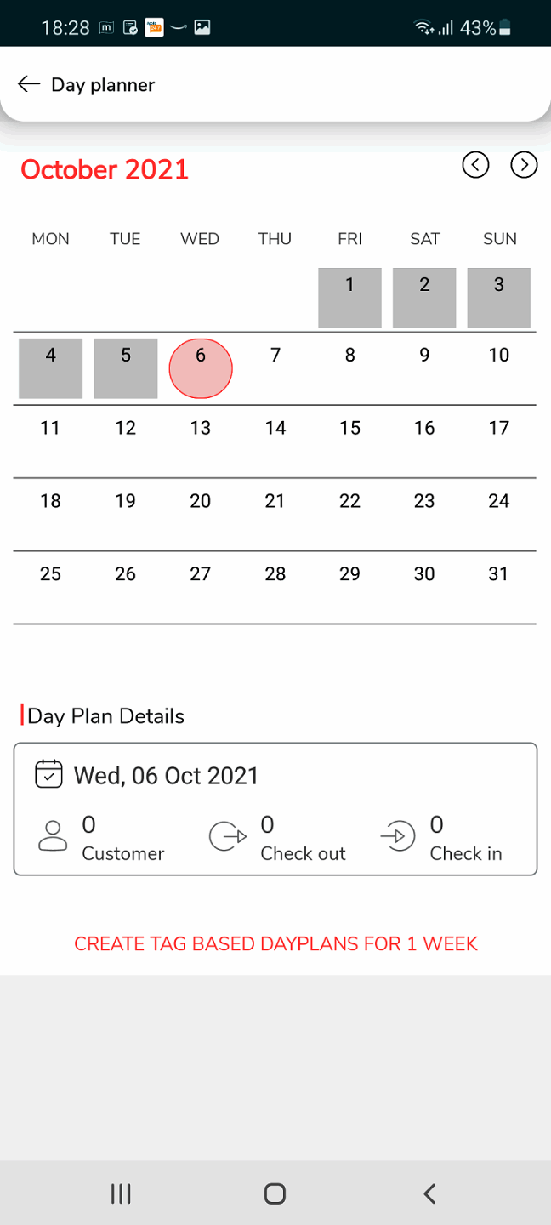The height and width of the screenshot is (1225, 551).
Task: Select greyed date 1 on Friday
Action: (x=349, y=297)
